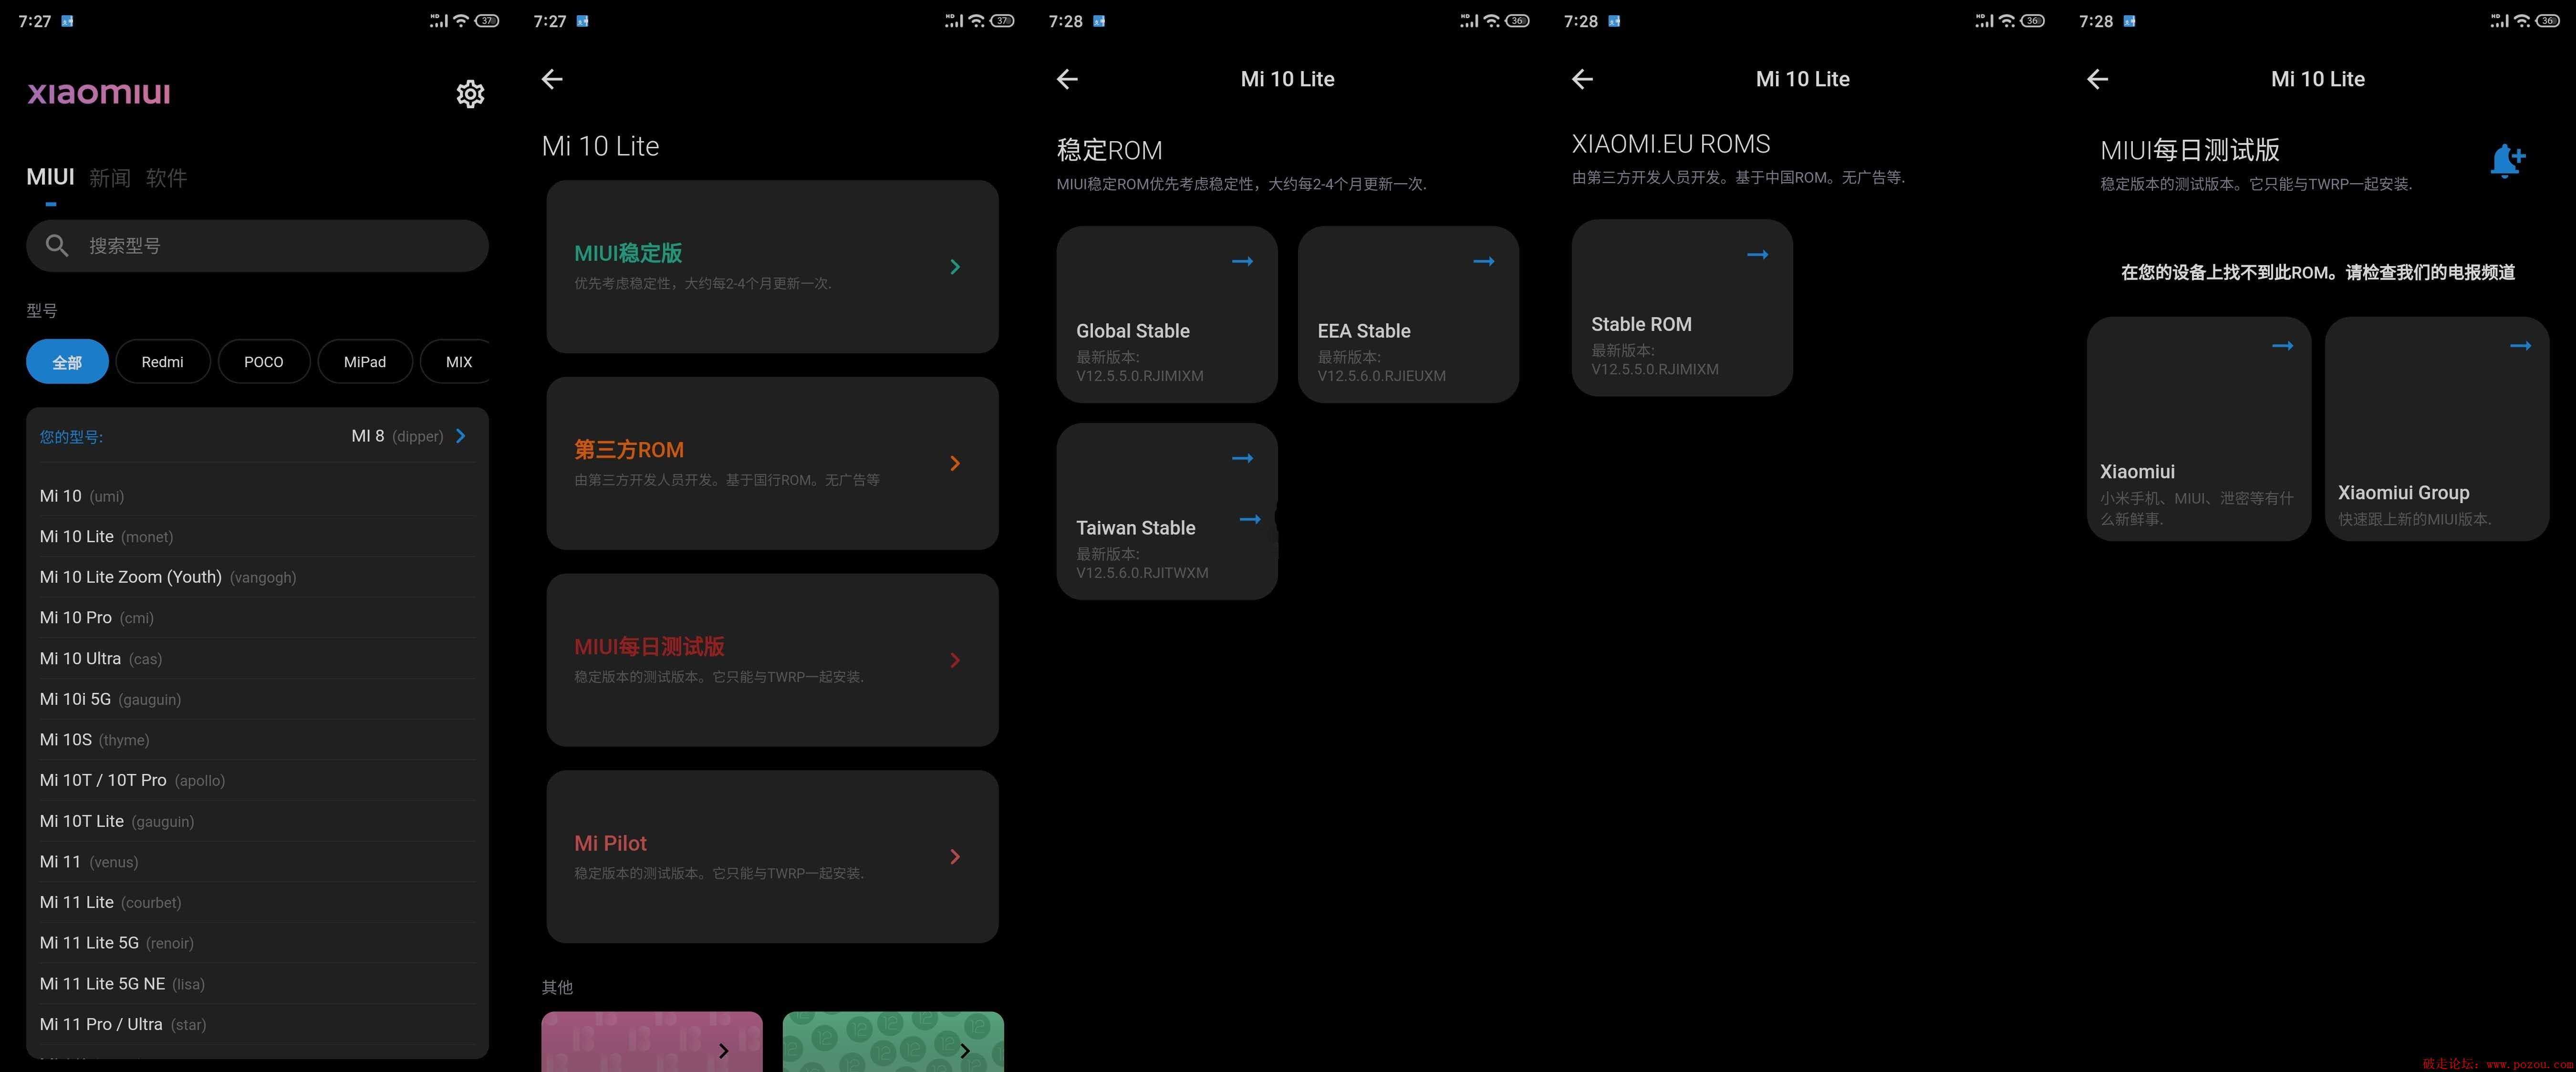2576x1072 pixels.
Task: Go back from the Mi 10 Lite category screen
Action: (x=552, y=79)
